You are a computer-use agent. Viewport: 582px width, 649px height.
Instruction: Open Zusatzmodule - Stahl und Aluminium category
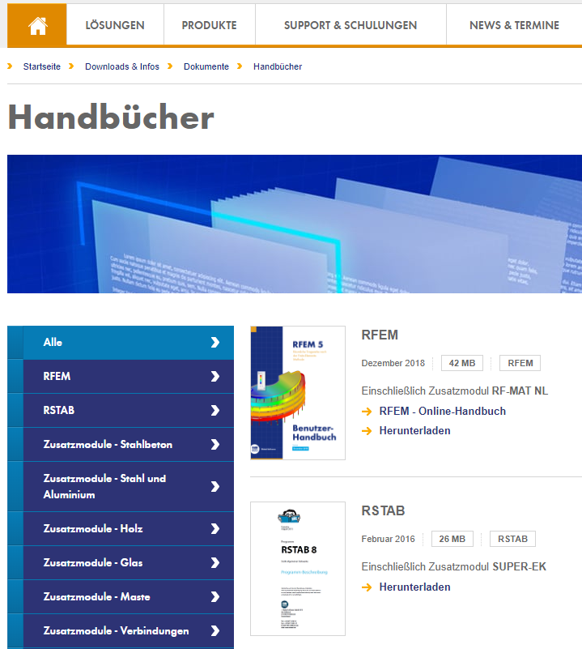point(121,486)
